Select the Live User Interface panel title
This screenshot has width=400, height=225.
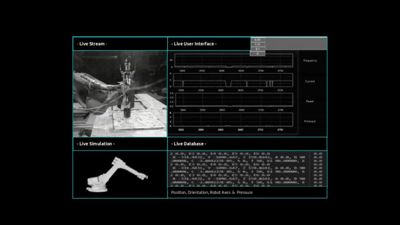[x=194, y=44]
